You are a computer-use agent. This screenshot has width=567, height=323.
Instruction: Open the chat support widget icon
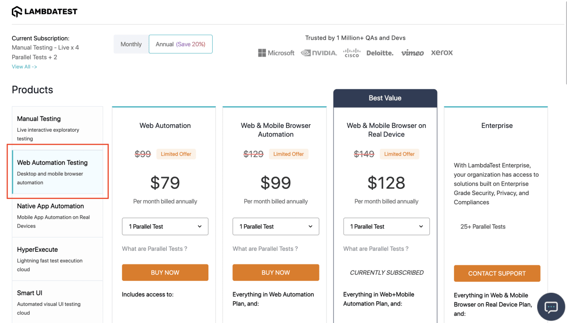tap(551, 307)
